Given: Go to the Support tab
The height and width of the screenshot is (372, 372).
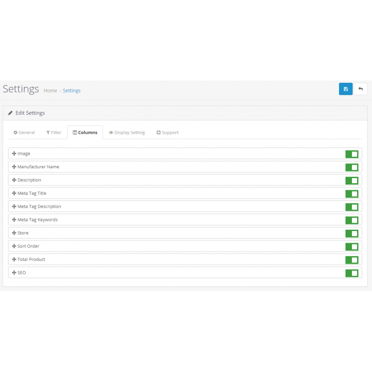Looking at the screenshot, I should [167, 133].
